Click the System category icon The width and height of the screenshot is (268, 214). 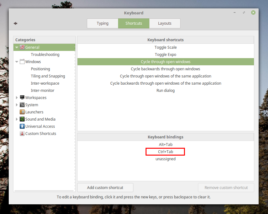22,105
